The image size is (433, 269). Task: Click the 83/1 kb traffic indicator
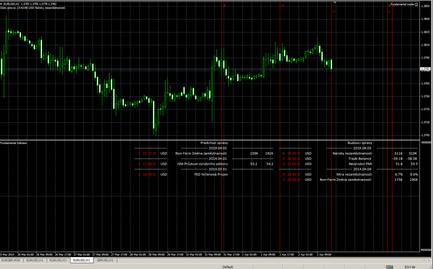410,267
